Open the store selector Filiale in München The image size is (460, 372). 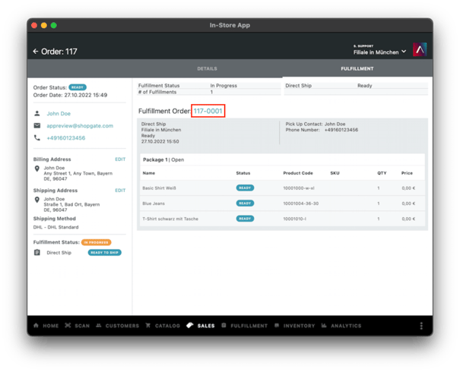coord(379,52)
